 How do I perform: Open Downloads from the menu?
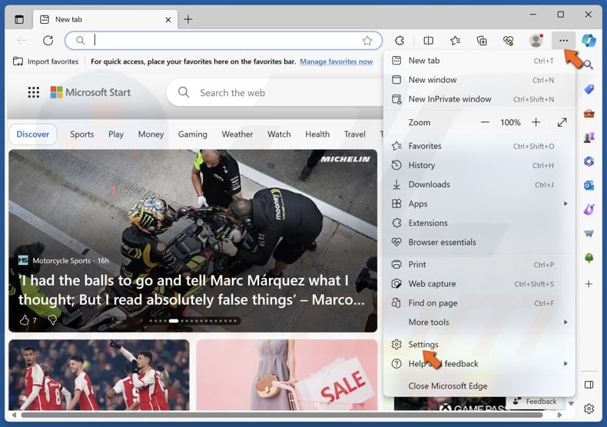479,184
